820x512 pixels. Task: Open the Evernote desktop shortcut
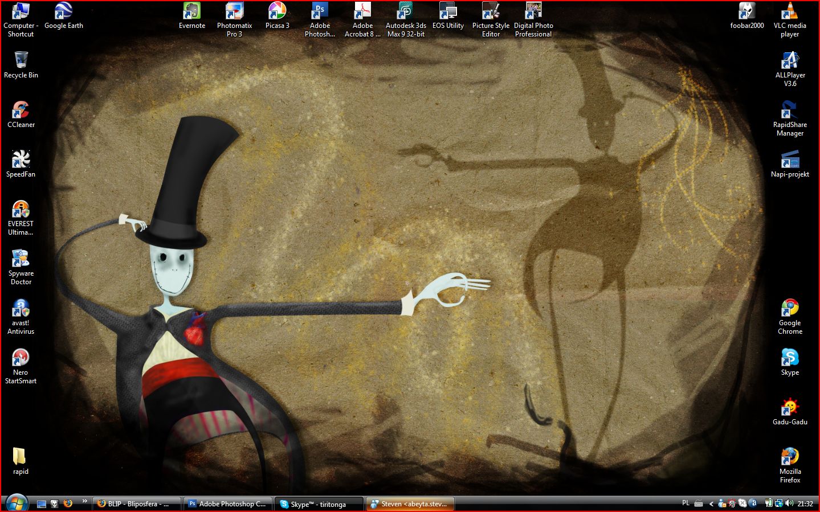point(191,11)
